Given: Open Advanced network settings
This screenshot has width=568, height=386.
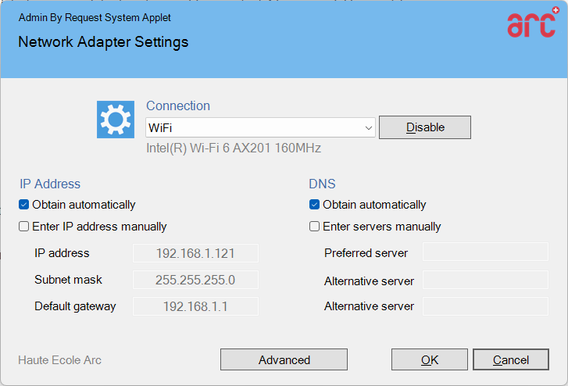Looking at the screenshot, I should point(284,359).
